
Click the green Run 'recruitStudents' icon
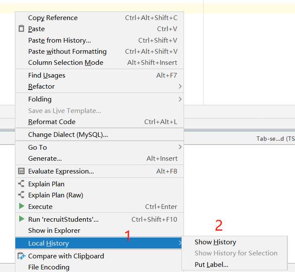(21, 219)
